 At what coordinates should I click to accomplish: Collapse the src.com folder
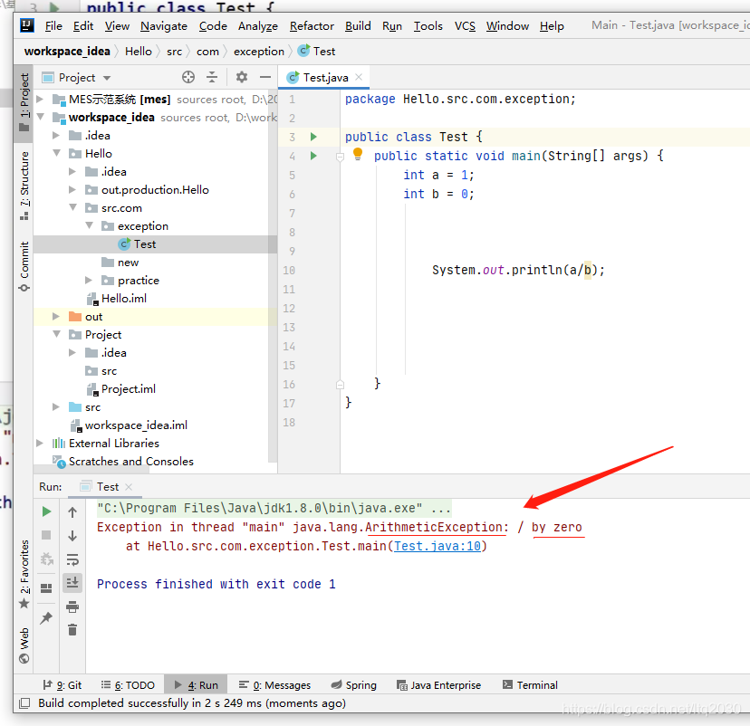click(x=72, y=207)
